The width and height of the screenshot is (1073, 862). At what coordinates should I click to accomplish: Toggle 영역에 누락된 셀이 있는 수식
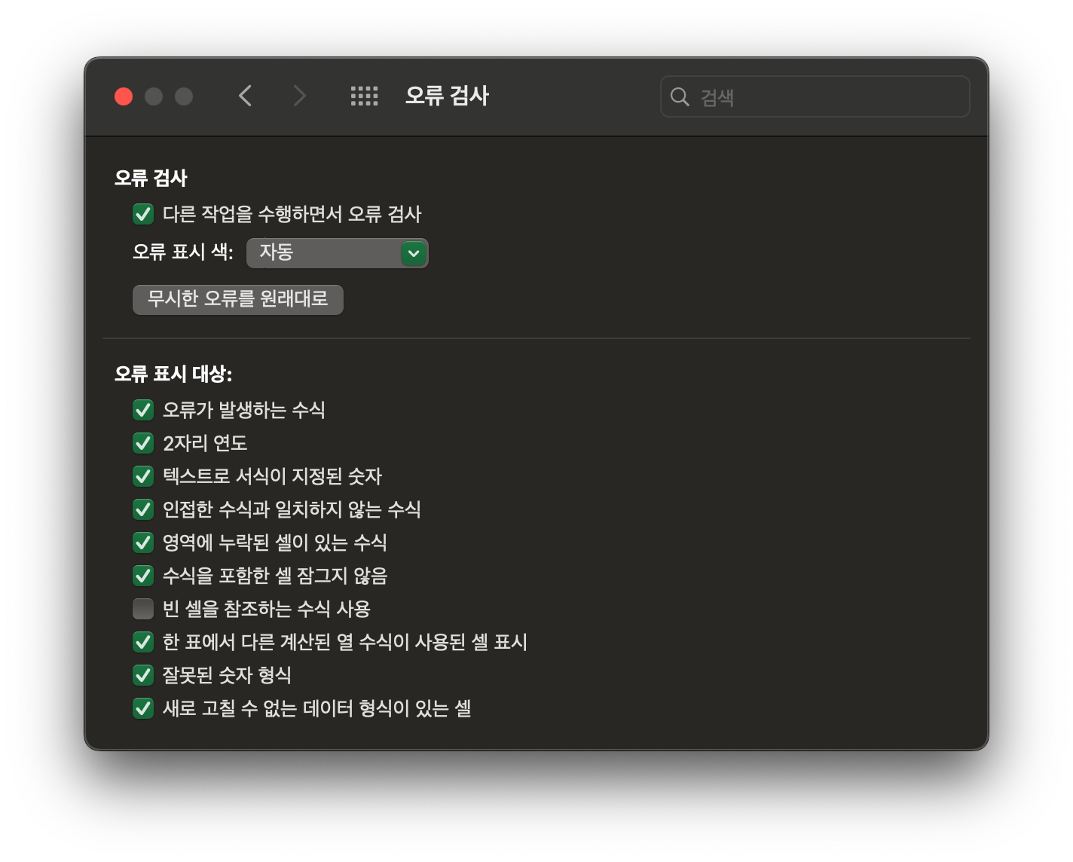[x=143, y=543]
